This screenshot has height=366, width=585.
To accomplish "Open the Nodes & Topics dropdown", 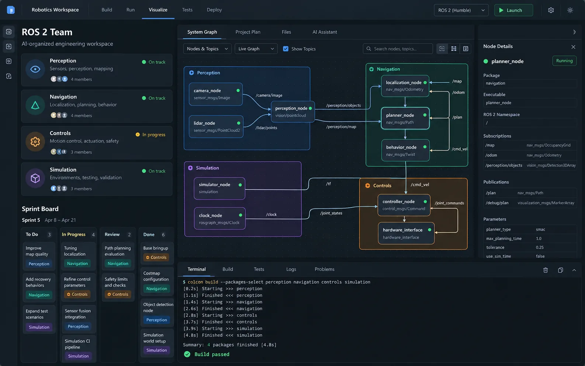I will click(x=207, y=49).
